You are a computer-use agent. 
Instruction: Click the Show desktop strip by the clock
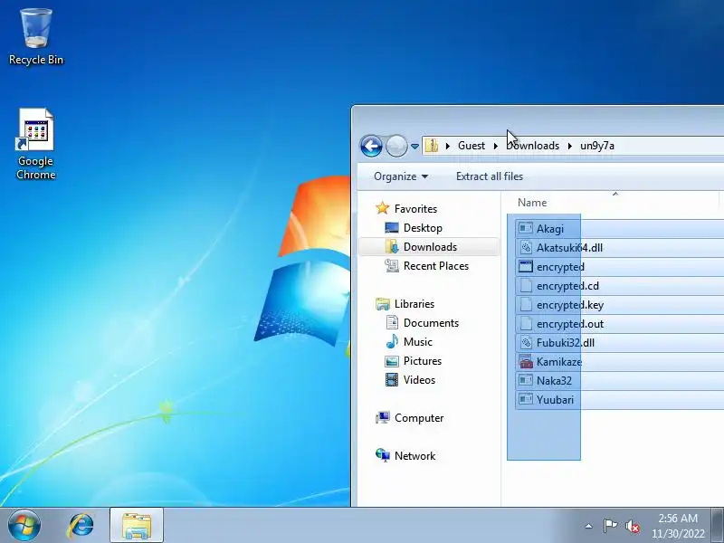pyautogui.click(x=719, y=526)
